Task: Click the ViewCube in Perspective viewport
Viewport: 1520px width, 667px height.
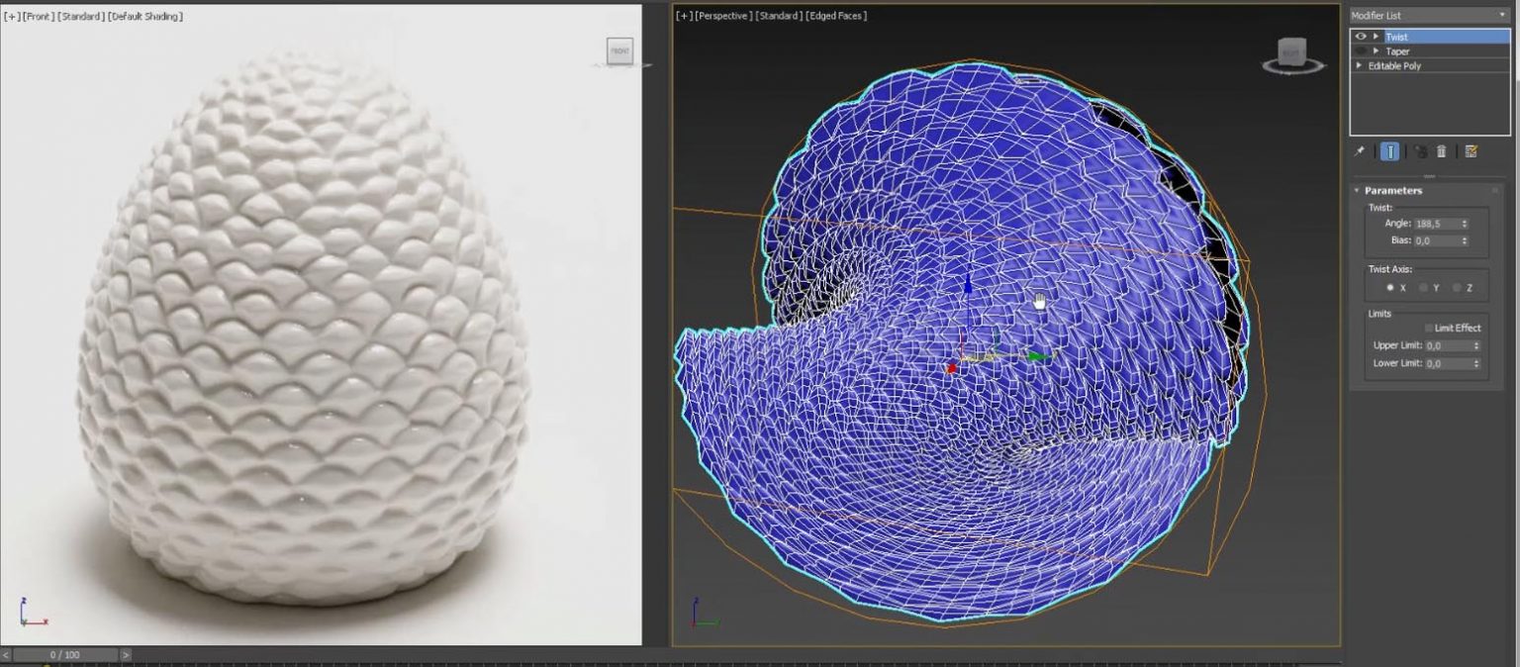Action: 1290,53
